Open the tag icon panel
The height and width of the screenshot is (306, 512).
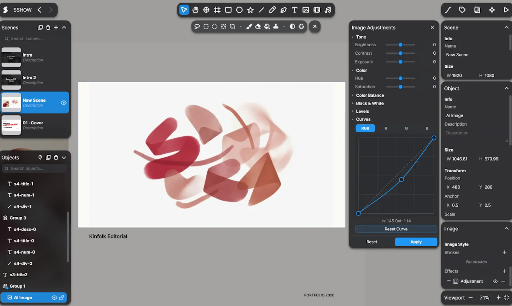tap(462, 10)
